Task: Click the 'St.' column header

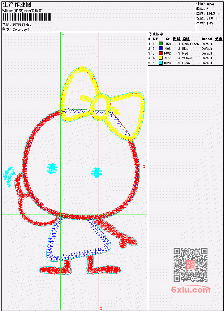Action: click(x=168, y=39)
